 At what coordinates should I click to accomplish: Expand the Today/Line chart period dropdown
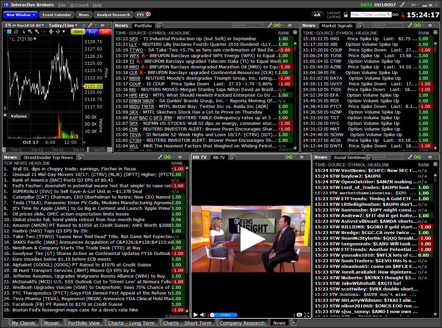click(x=63, y=25)
